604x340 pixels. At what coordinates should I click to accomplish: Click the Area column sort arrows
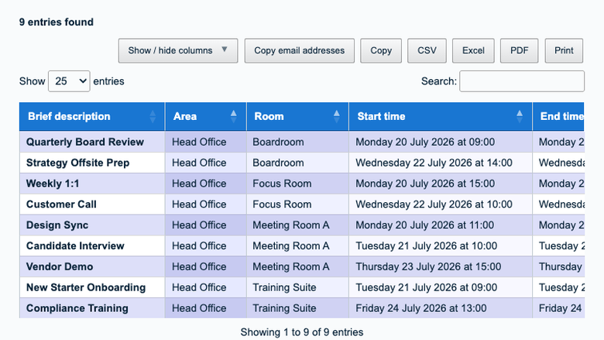pyautogui.click(x=233, y=116)
